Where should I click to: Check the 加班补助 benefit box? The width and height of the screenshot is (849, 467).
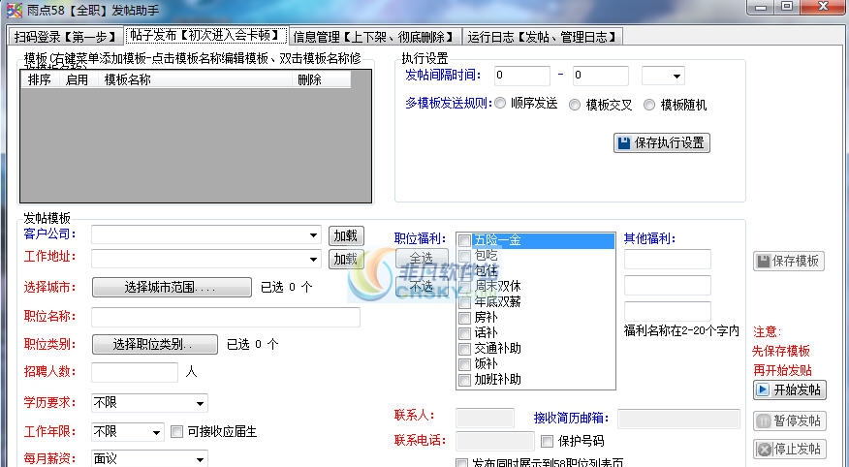(464, 380)
